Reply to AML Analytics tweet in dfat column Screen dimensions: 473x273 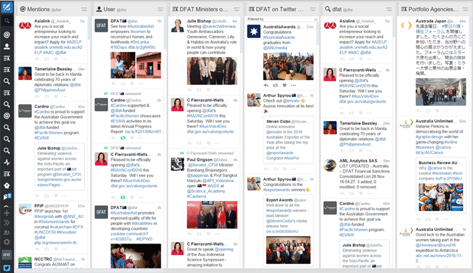(x=342, y=193)
